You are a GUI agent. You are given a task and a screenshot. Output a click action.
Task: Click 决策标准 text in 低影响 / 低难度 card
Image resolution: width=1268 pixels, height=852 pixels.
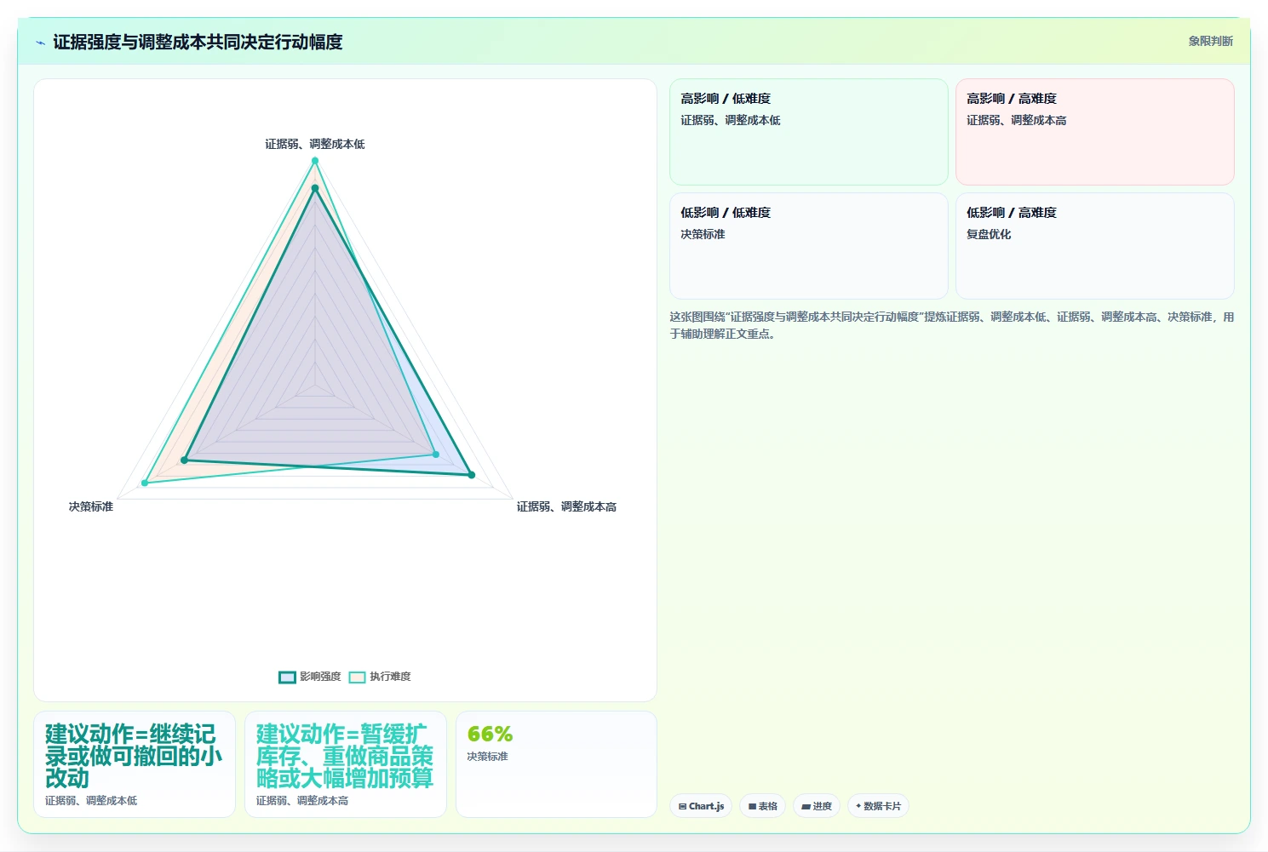[x=703, y=234]
